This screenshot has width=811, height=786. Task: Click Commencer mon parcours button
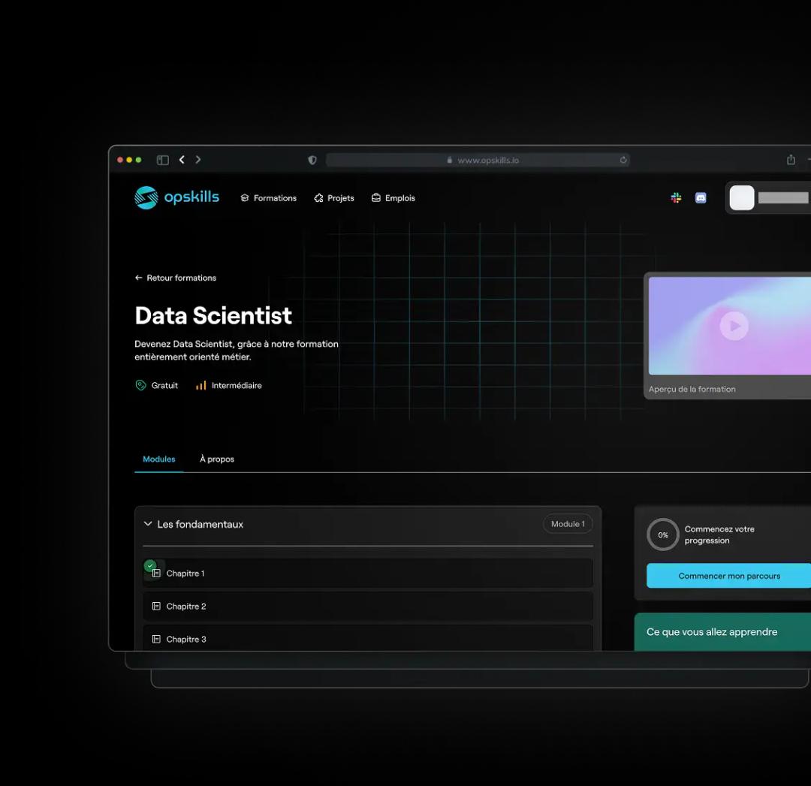click(x=728, y=576)
